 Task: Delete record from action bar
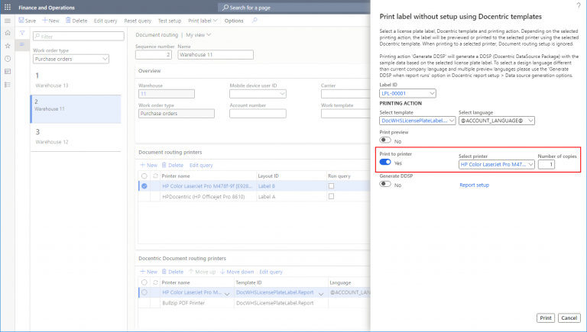(76, 21)
